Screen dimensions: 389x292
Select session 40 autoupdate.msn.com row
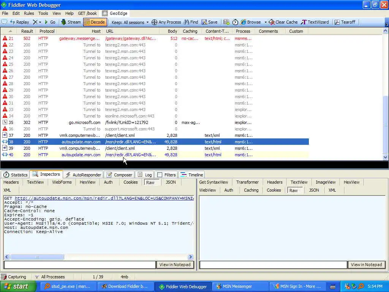point(154,155)
